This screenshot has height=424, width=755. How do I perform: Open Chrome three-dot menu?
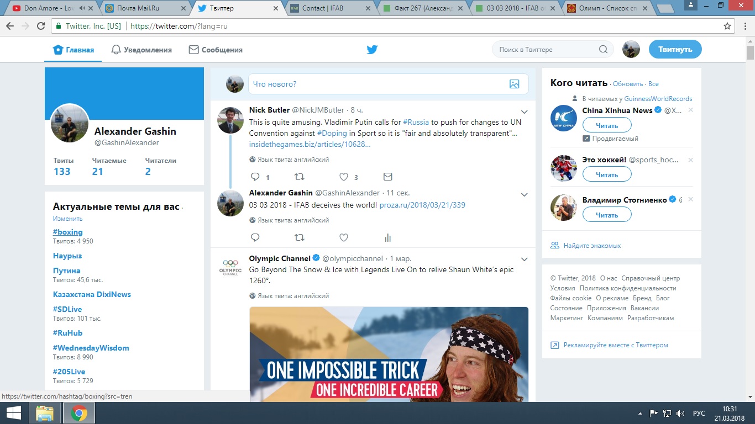[744, 26]
